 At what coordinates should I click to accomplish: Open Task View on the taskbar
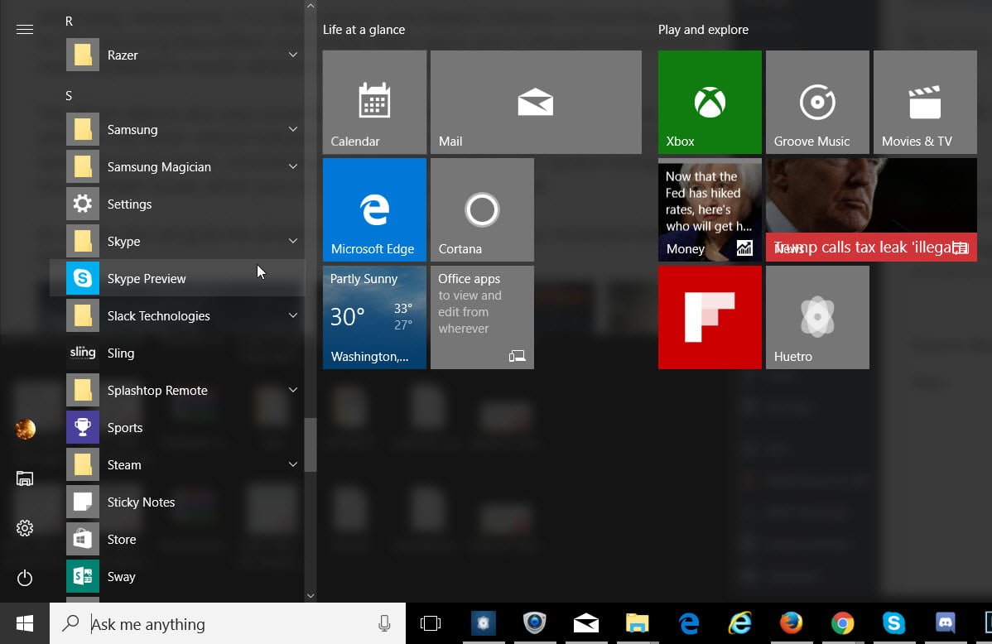click(x=431, y=624)
